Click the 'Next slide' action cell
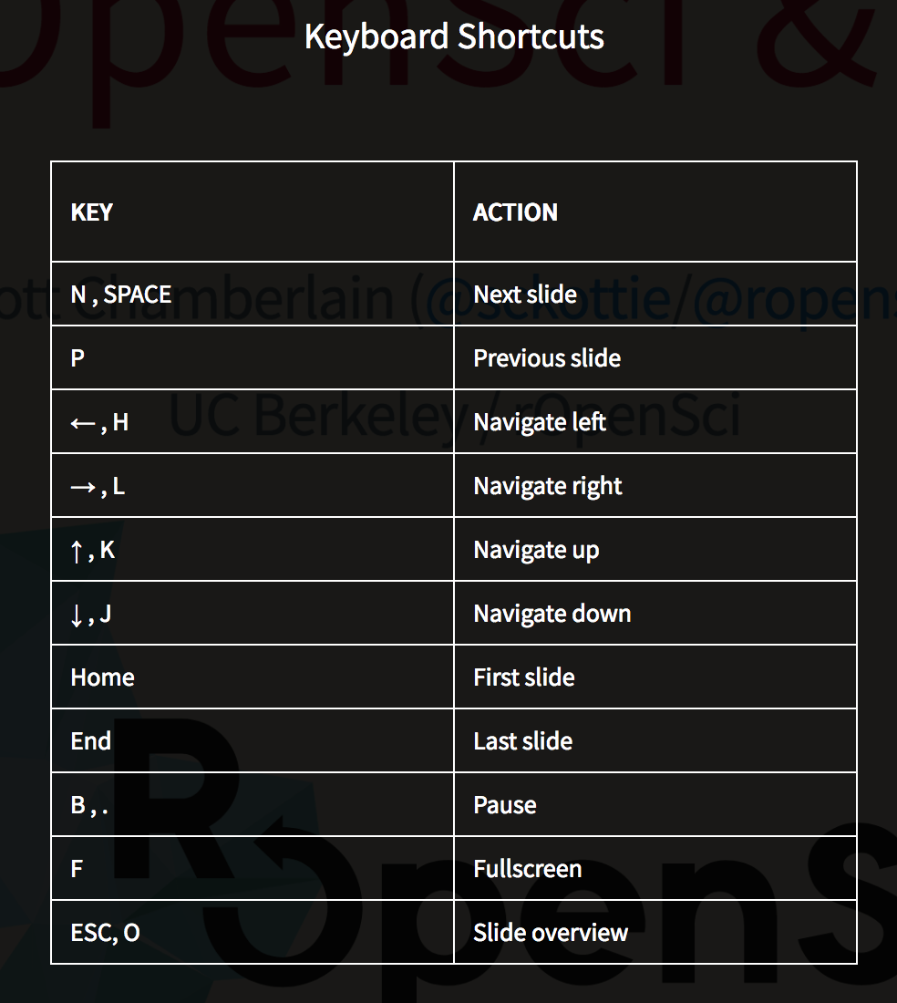The image size is (897, 1003). 655,295
